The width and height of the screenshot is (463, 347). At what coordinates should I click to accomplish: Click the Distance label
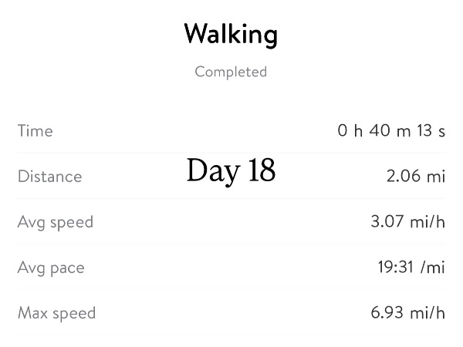tap(49, 177)
